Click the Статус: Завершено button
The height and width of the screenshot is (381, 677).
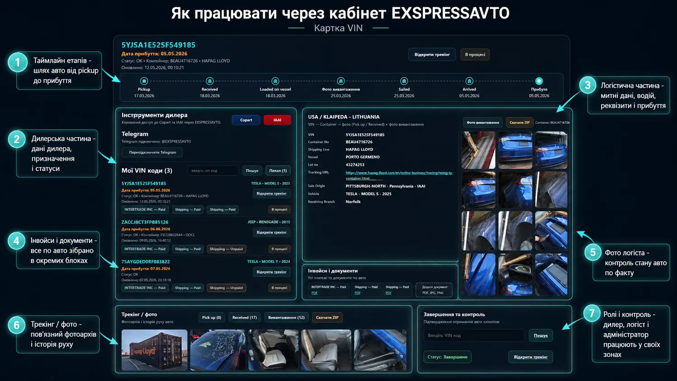pyautogui.click(x=447, y=357)
